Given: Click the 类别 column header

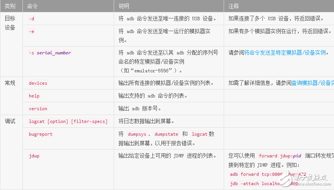Looking at the screenshot, I should [x=10, y=6].
